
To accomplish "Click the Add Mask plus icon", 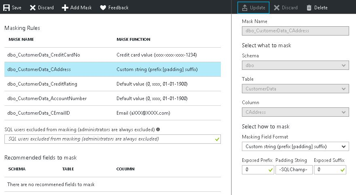I will coord(65,8).
